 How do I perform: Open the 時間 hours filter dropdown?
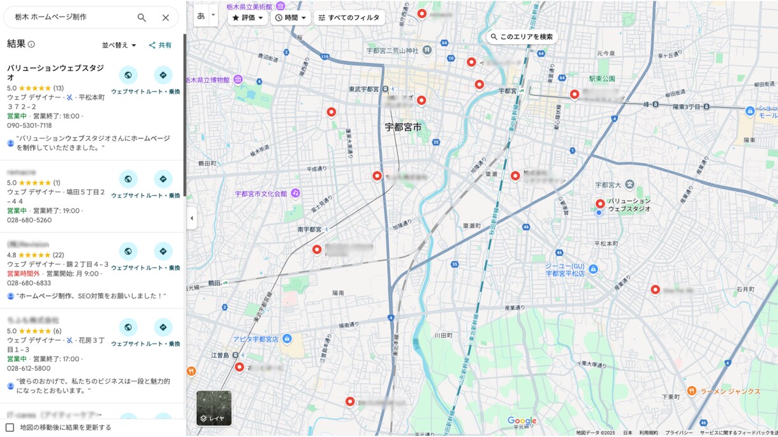pyautogui.click(x=291, y=18)
